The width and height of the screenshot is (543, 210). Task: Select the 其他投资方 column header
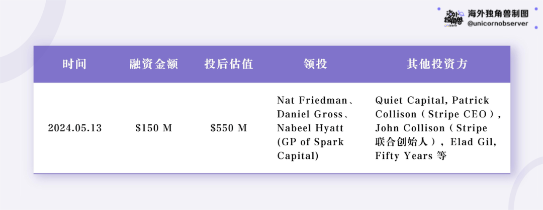pos(437,64)
